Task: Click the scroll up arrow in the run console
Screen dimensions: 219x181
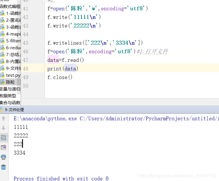Action: click(3, 119)
